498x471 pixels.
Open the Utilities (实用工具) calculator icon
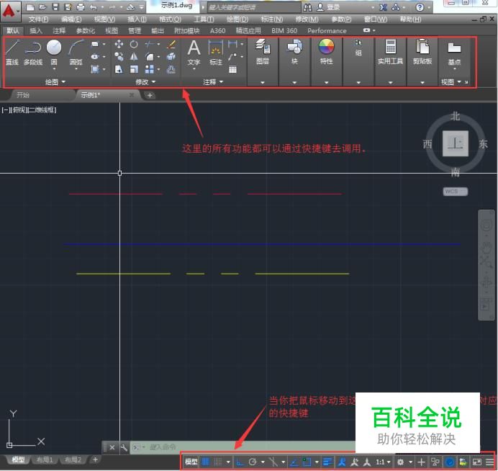pos(391,49)
